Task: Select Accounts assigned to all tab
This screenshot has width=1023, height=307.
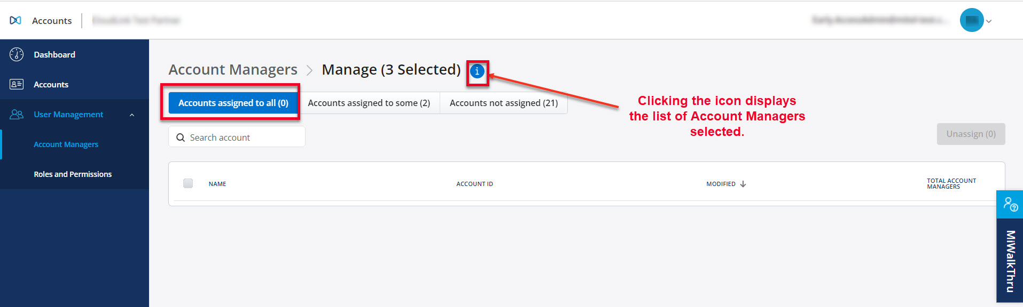Action: 233,103
